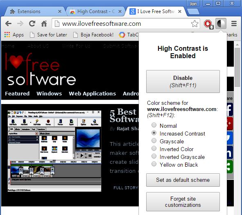Maximize the Chrome window

[x=218, y=3]
